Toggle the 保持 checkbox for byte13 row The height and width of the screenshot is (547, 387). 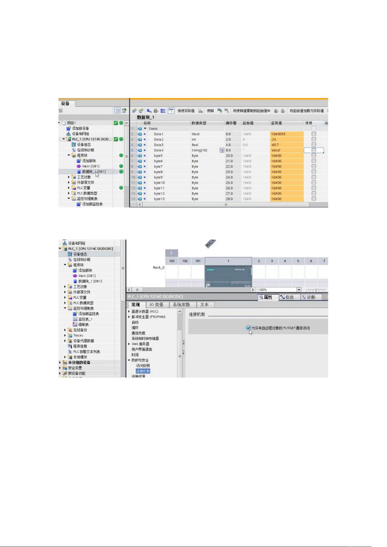click(x=314, y=199)
